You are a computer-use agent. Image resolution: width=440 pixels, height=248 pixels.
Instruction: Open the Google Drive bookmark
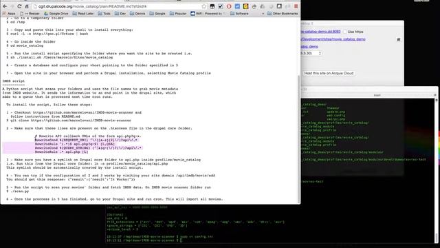pyautogui.click(x=56, y=14)
